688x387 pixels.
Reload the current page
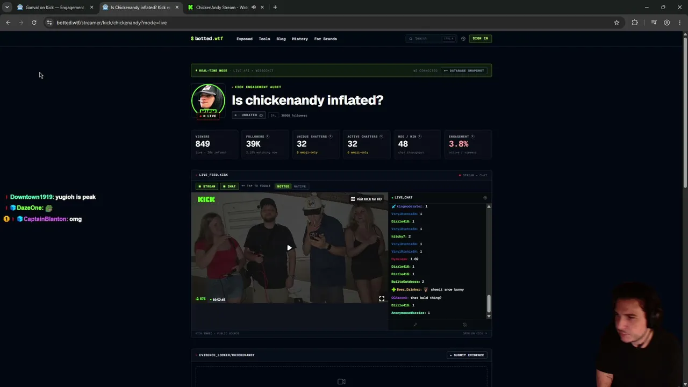click(x=34, y=23)
